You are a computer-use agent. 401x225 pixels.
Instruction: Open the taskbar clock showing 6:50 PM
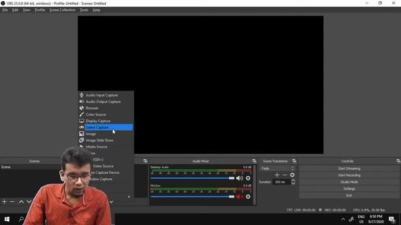376,219
